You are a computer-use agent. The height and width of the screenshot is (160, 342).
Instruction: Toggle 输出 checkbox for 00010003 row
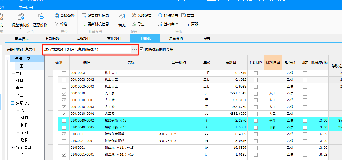pos(64,73)
